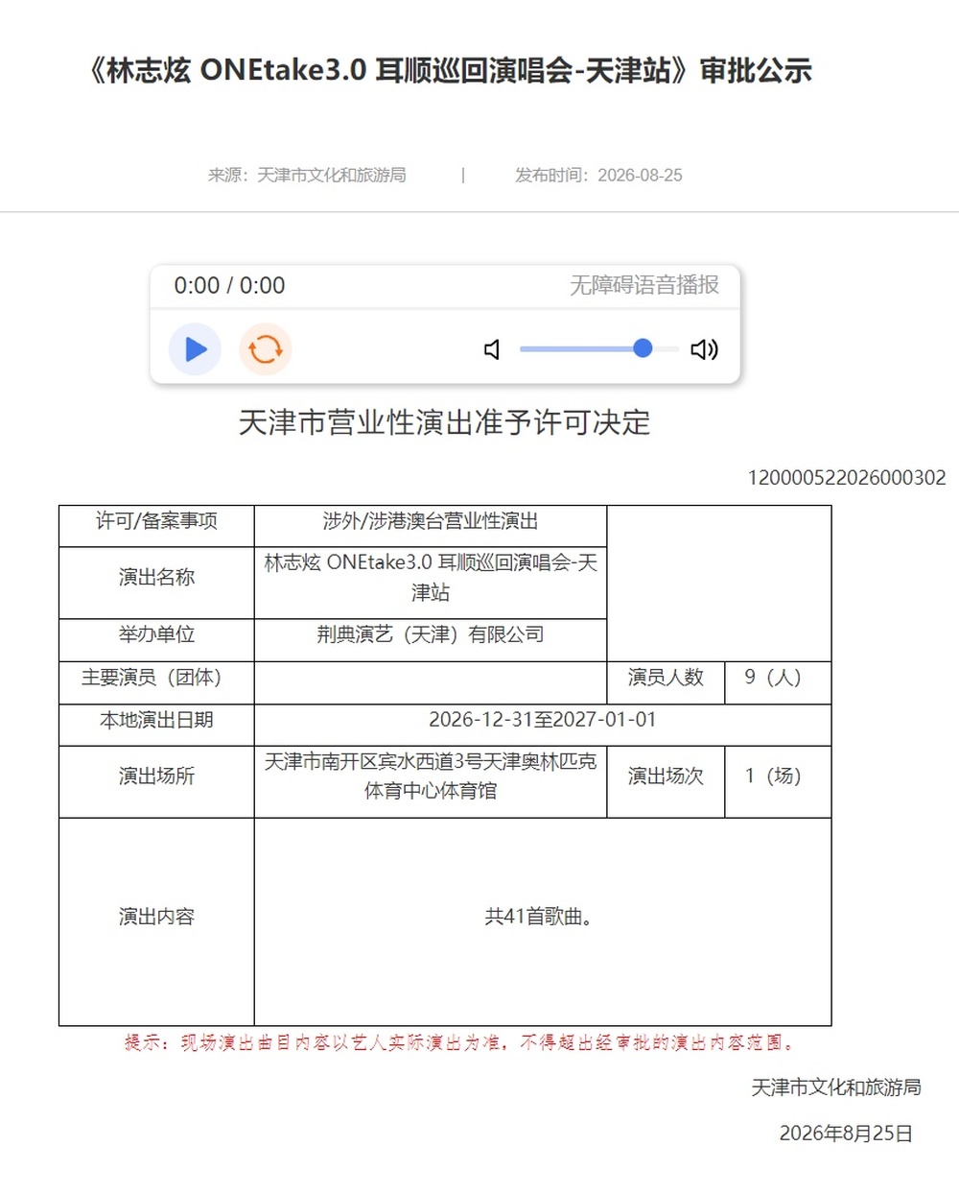
Task: Click the red 提示 notice line
Action: coord(460,1042)
